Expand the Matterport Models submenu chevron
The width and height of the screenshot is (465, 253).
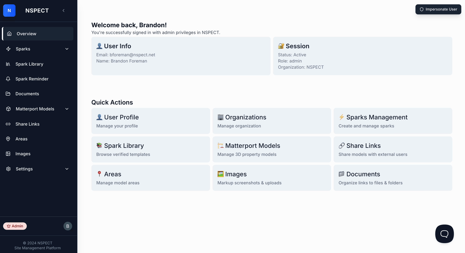pyautogui.click(x=67, y=109)
